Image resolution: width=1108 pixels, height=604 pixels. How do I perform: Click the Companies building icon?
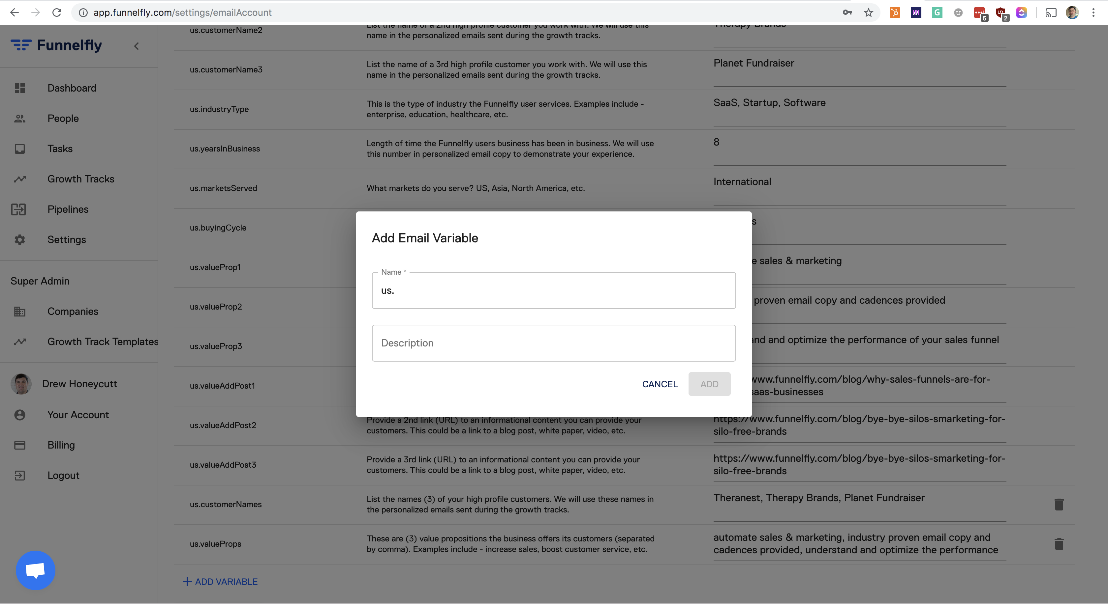tap(20, 312)
